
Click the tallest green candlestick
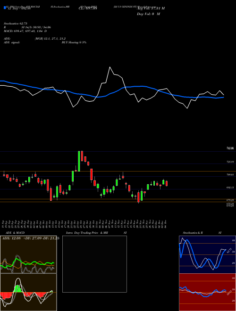(x=79, y=161)
